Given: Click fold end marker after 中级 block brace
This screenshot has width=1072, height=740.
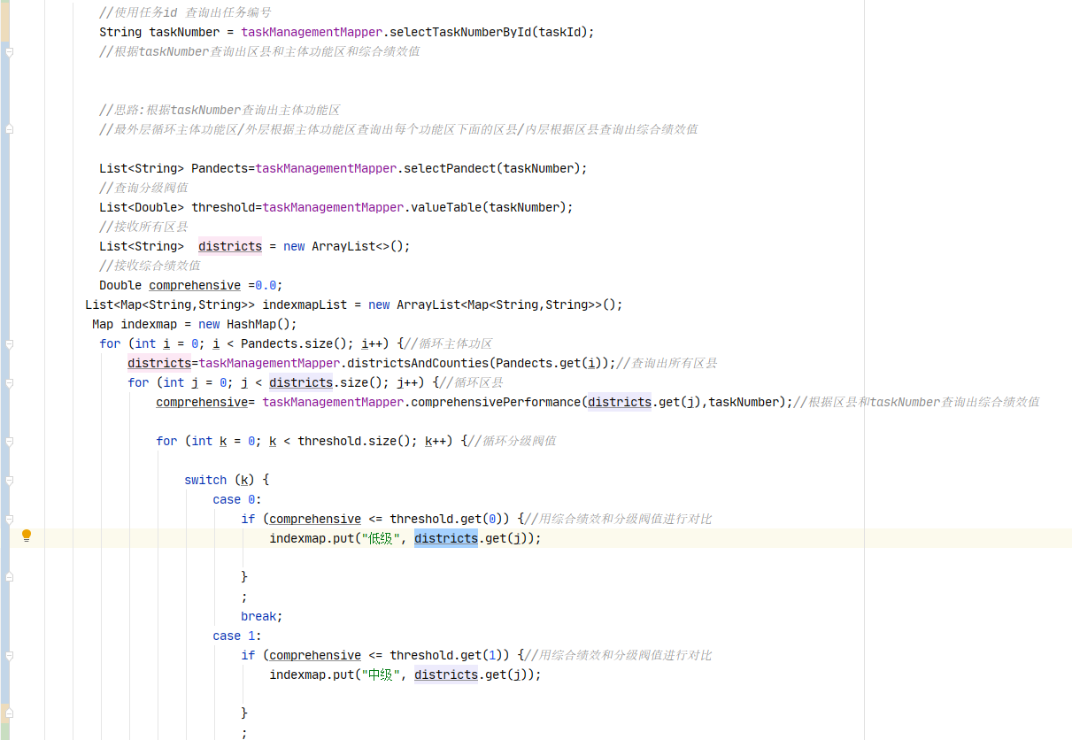Looking at the screenshot, I should (9, 713).
